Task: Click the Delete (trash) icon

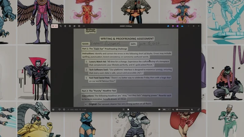Action: click(x=65, y=26)
